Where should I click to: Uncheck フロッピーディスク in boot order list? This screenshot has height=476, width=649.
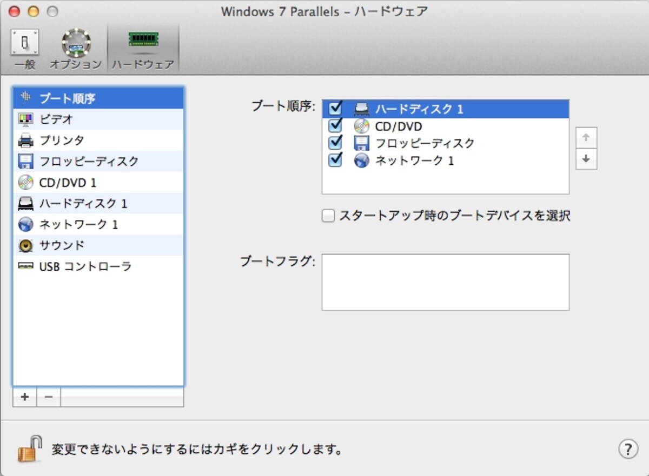point(336,143)
